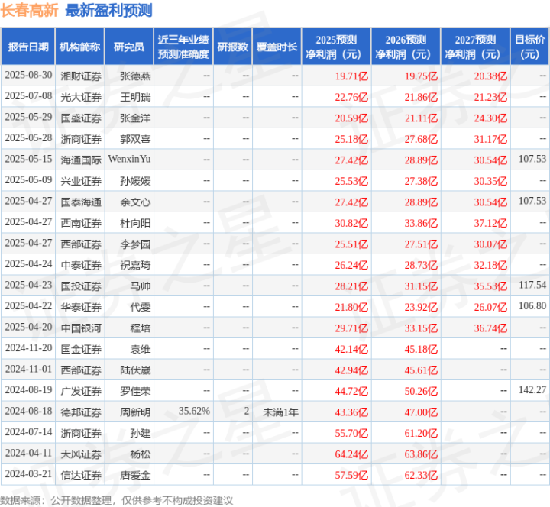Click the 61.20亿 forecast value
The image size is (550, 507).
(x=421, y=434)
